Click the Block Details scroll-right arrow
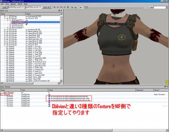The image size is (169, 132). 167,130
